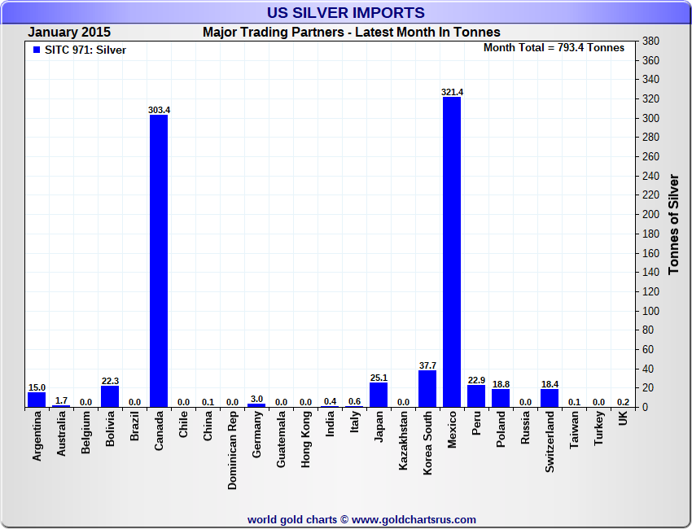
Task: Click the Dominican Rep axis label
Action: click(x=232, y=451)
